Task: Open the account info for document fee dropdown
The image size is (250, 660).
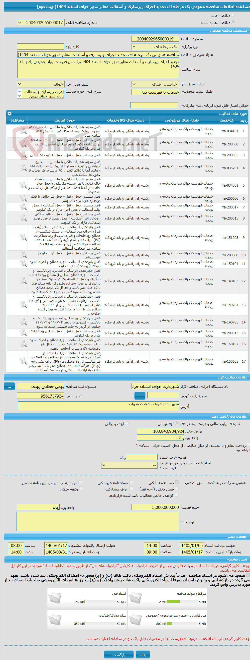Action: click(x=129, y=465)
